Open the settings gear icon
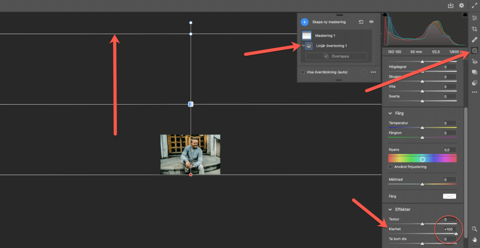480x248 pixels. pyautogui.click(x=461, y=6)
